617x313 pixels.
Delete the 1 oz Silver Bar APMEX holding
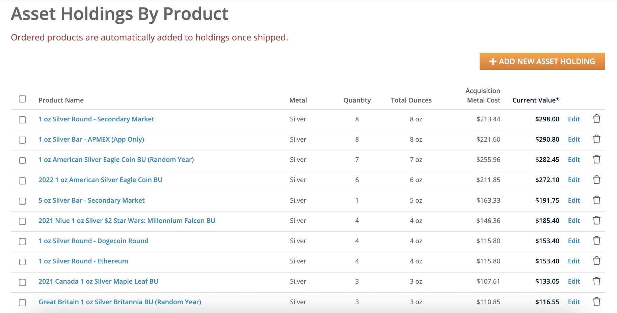tap(596, 139)
